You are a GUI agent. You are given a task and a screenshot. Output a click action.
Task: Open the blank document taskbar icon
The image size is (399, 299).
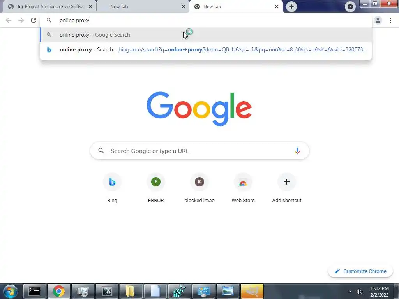[155, 291]
